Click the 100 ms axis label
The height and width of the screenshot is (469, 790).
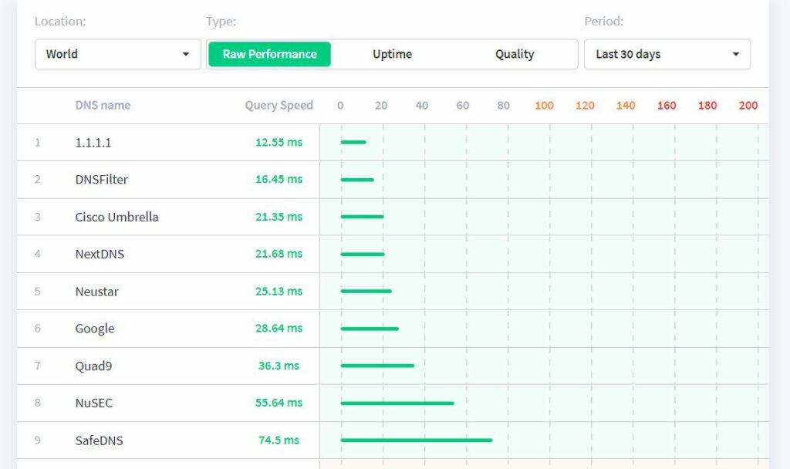tap(544, 106)
